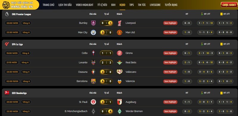Click the Real Betis club crest

tap(119, 62)
